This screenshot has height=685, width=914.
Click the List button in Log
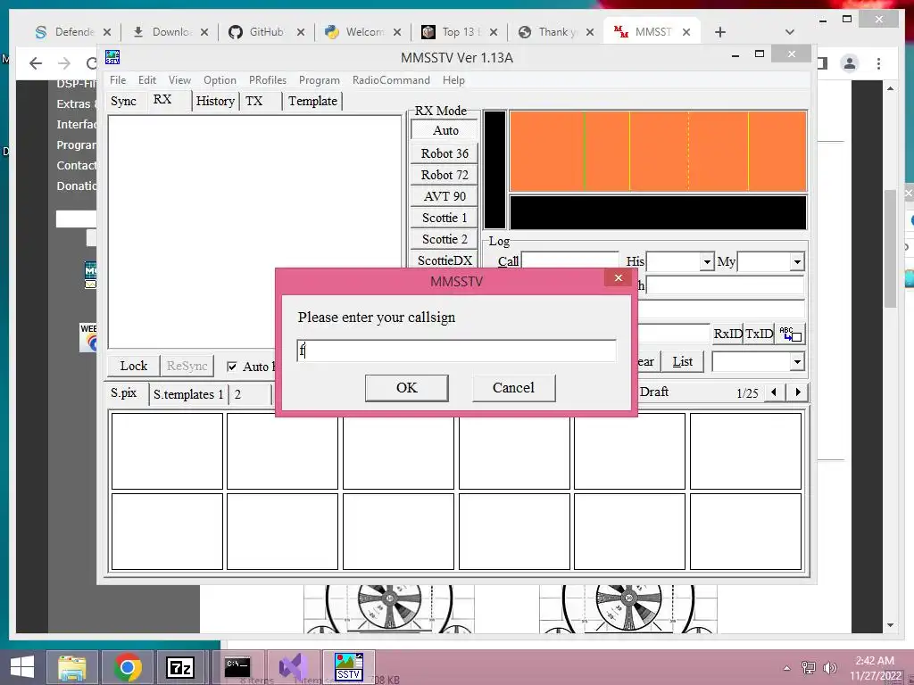683,362
